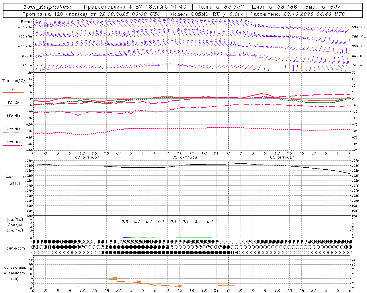Click the station name Tom_Kolpashevo in header
Viewport: 367px width, 293px height.
pyautogui.click(x=48, y=7)
